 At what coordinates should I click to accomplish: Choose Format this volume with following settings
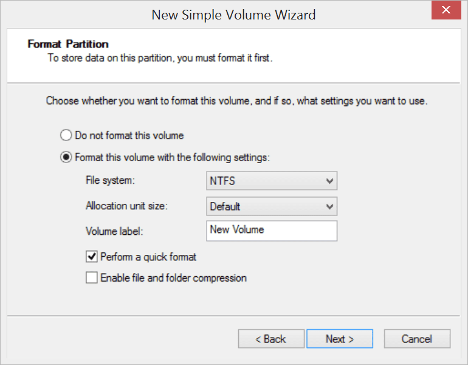click(x=66, y=157)
